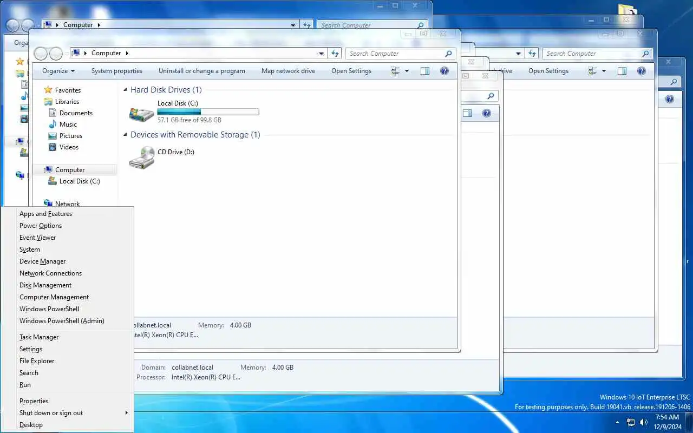Viewport: 693px width, 433px height.
Task: Open view options dropdown in right background window
Action: (604, 71)
